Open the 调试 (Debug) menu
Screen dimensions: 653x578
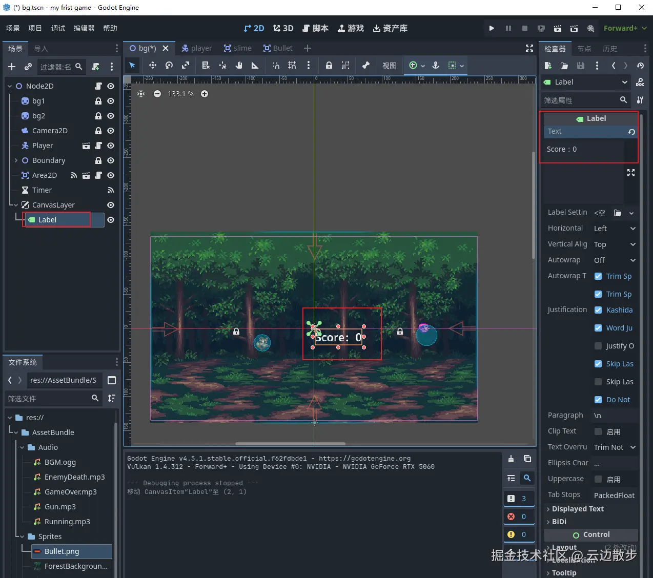pos(58,28)
